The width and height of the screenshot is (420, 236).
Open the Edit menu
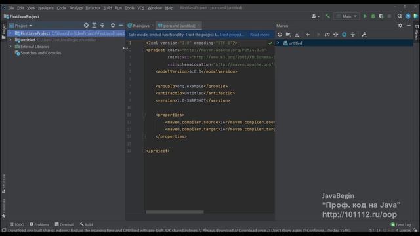click(20, 8)
